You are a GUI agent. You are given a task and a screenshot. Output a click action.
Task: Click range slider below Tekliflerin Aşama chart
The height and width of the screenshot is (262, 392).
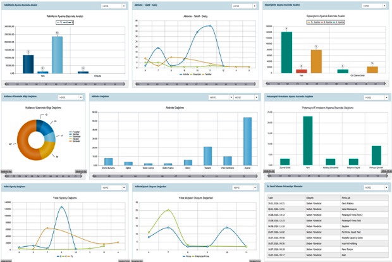click(x=66, y=82)
